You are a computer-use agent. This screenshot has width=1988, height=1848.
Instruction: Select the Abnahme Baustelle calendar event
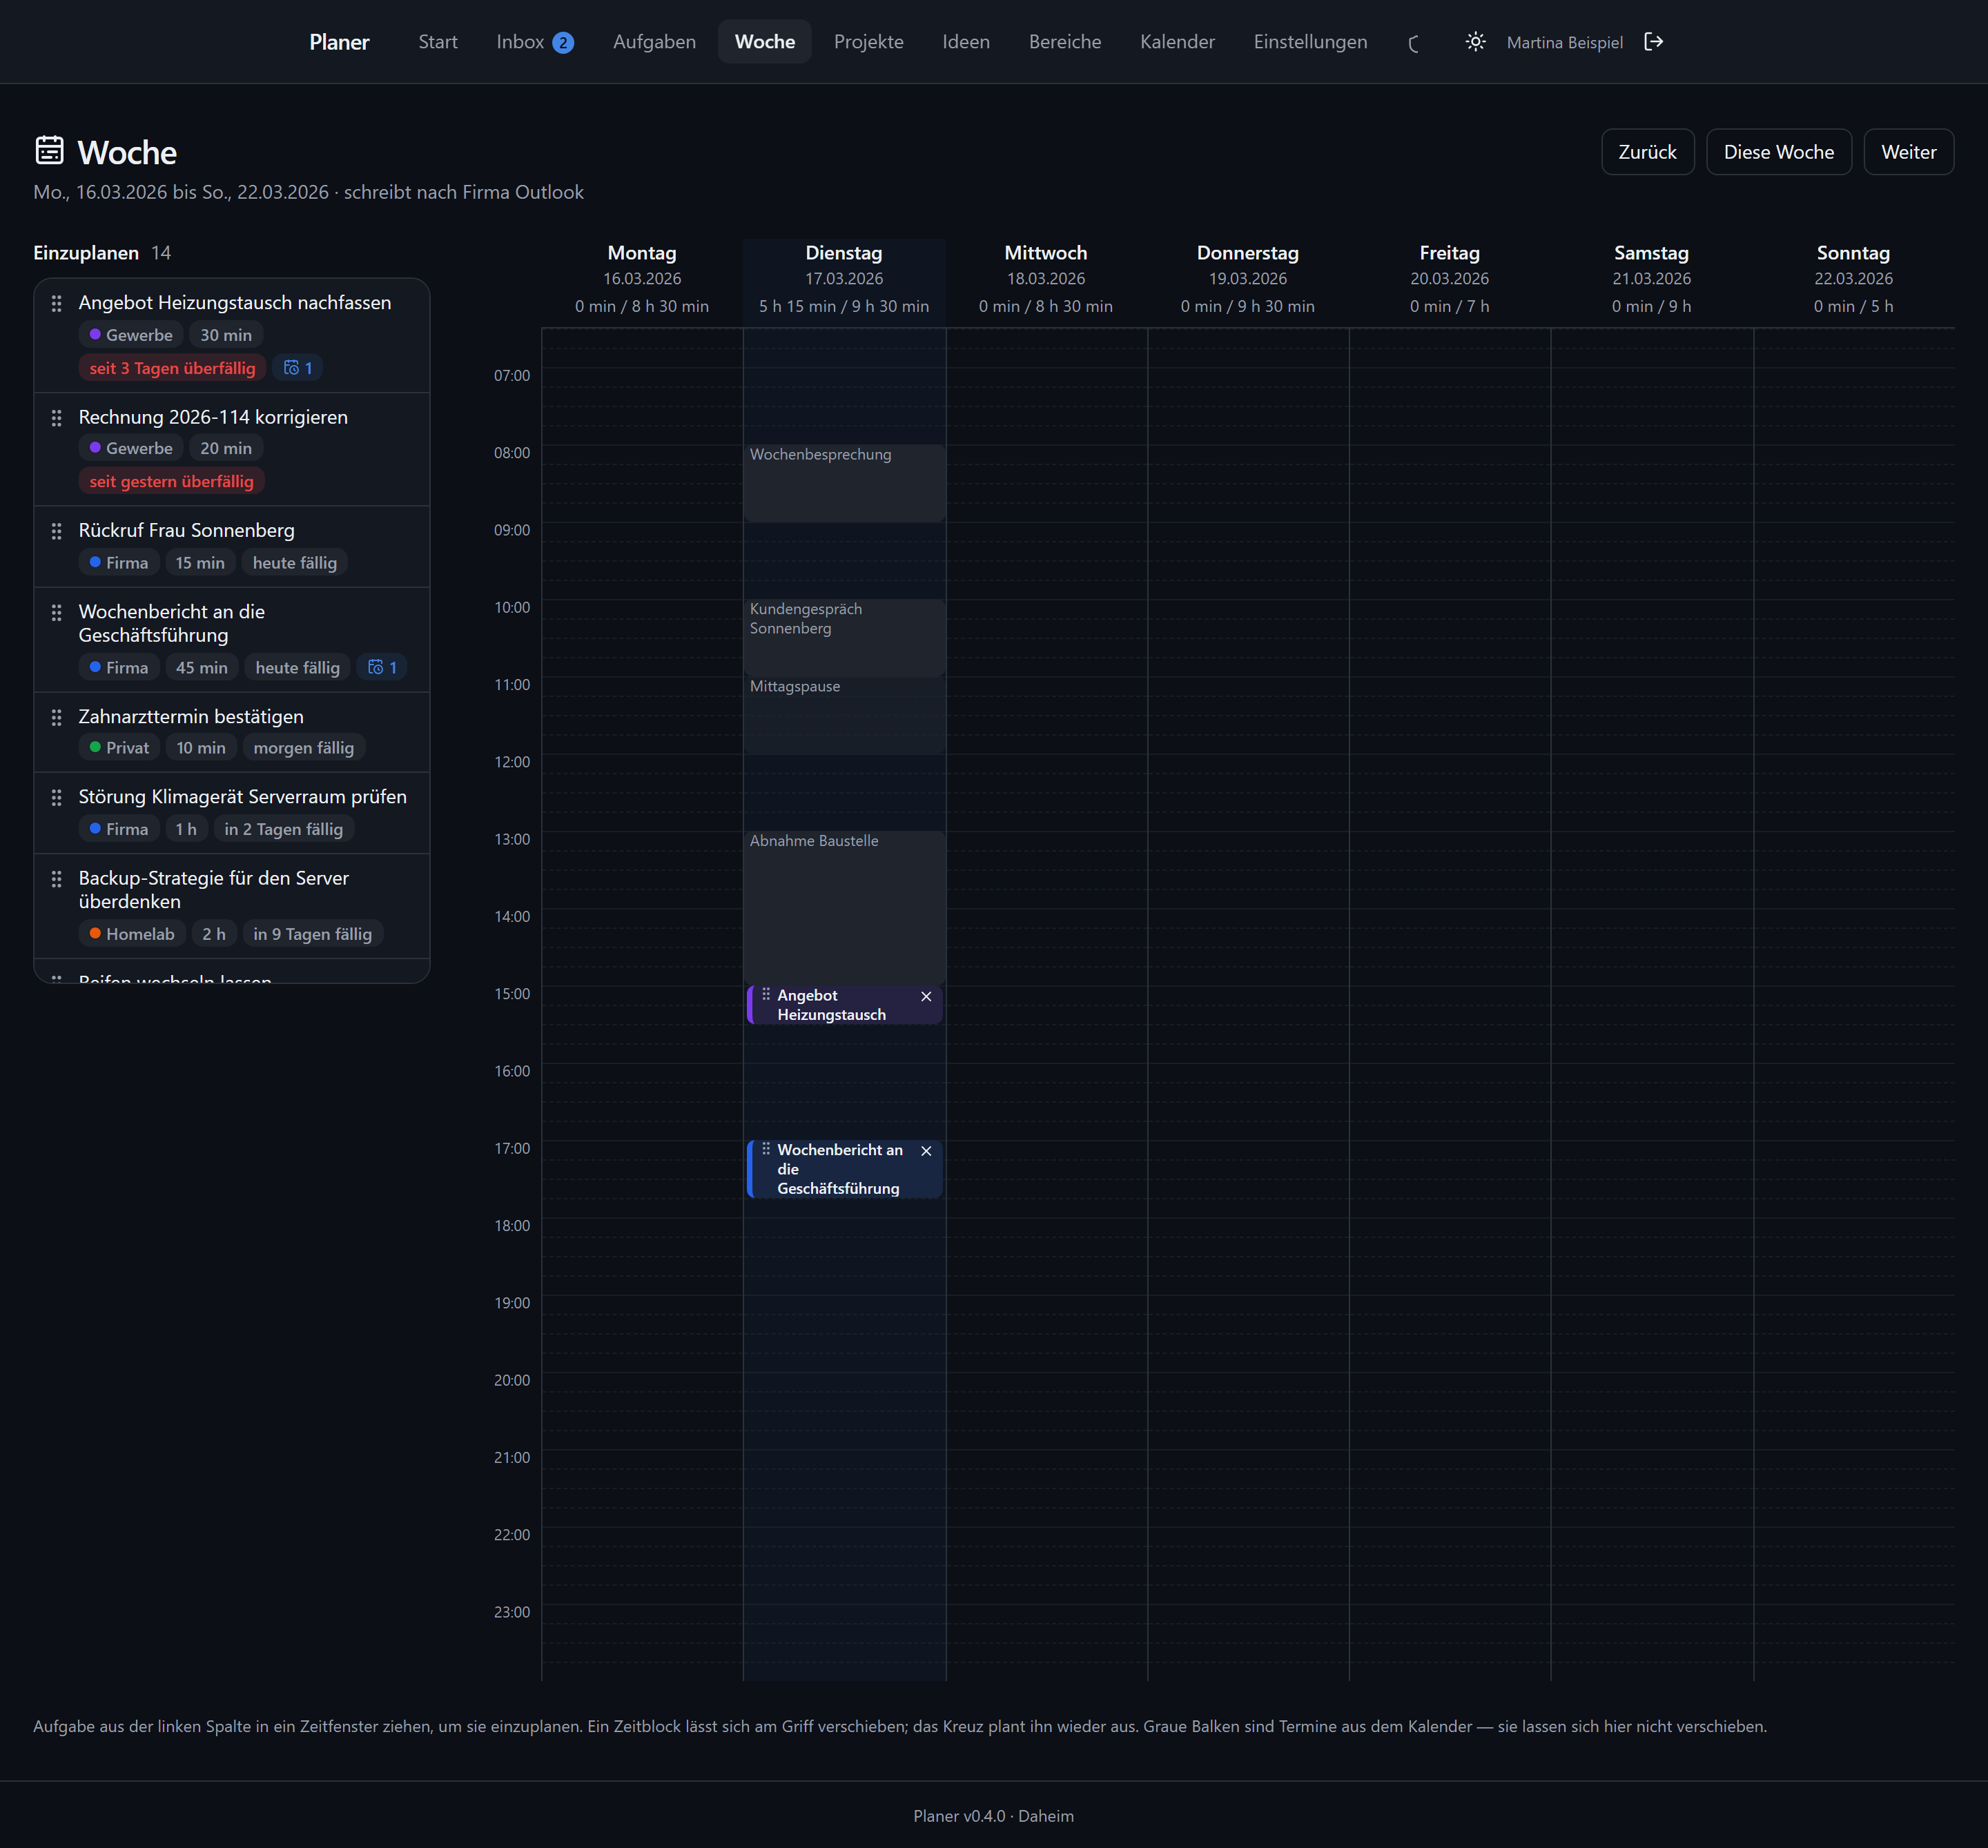tap(844, 907)
